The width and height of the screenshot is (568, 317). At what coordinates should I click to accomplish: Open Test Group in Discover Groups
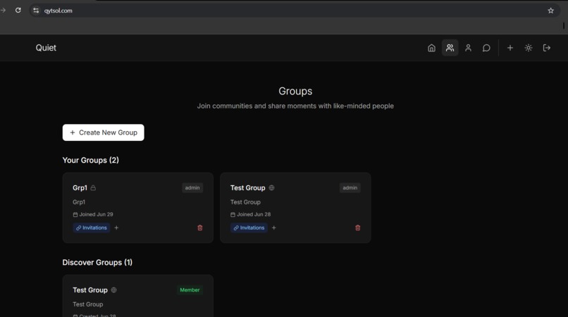(90, 290)
